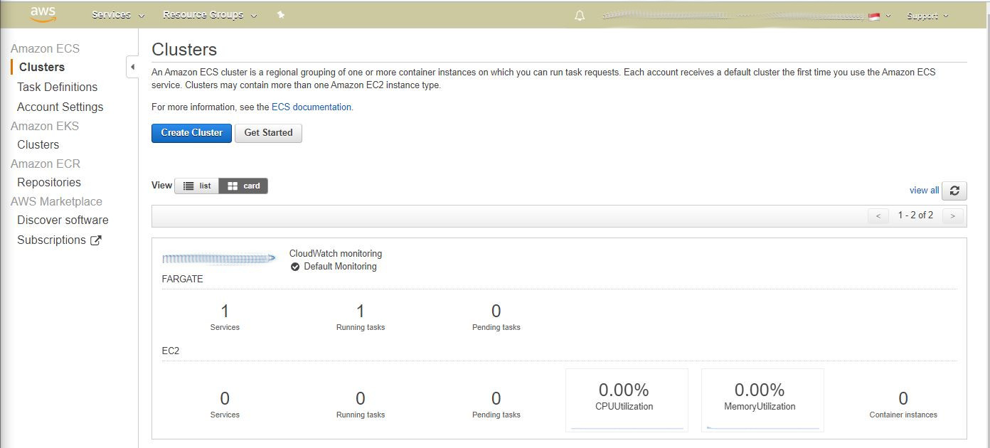Screen dimensions: 990x448
Task: Click the Default Monitoring check icon
Action: tap(295, 267)
